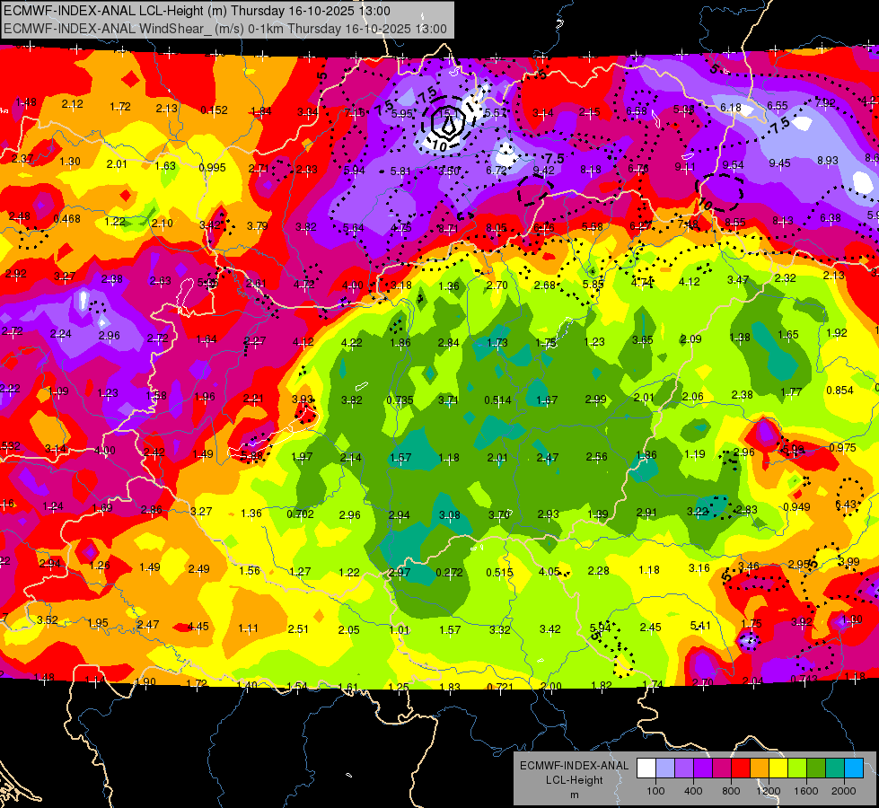Click the 0.468 data value label

tap(66, 219)
